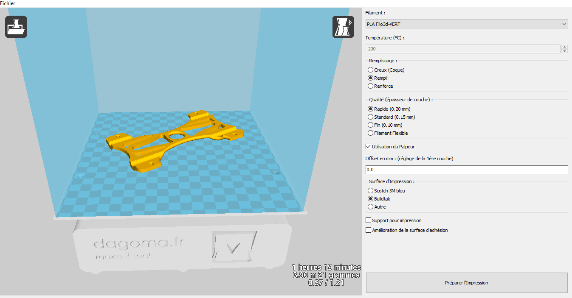The height and width of the screenshot is (298, 572).
Task: Select the Creux (Coque) fill option
Action: tap(386, 70)
